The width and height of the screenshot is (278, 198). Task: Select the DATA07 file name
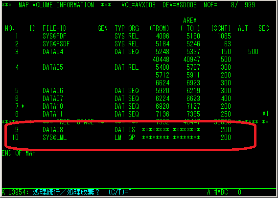click(x=53, y=99)
